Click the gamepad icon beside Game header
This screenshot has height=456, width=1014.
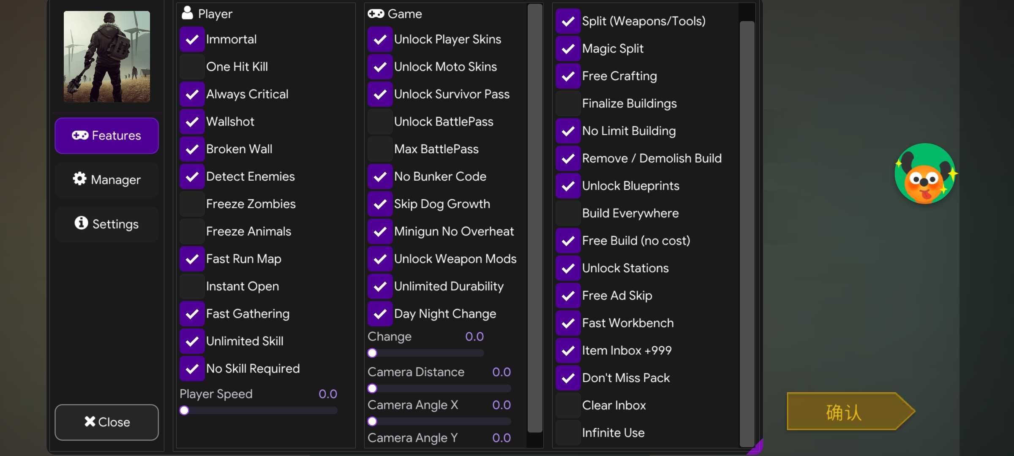pos(376,14)
